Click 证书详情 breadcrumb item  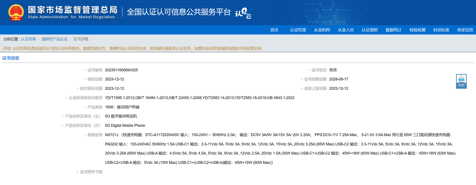coord(81,39)
